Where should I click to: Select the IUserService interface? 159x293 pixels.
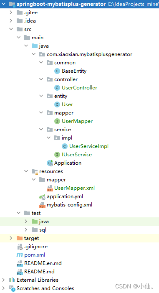tap(77, 155)
